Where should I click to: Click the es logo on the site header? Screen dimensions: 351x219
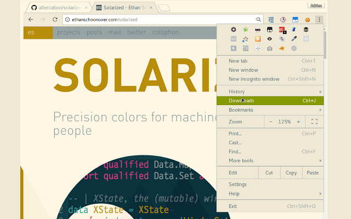[x=38, y=32]
